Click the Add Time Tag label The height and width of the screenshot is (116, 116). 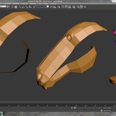[x=107, y=110]
